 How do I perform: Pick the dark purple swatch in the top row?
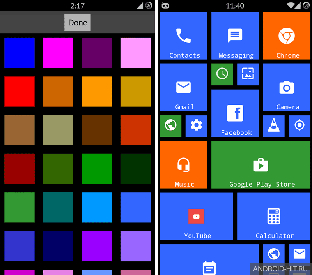[97, 53]
